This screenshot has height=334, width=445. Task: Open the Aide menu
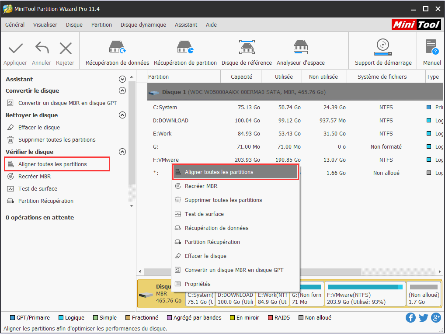[x=212, y=24]
